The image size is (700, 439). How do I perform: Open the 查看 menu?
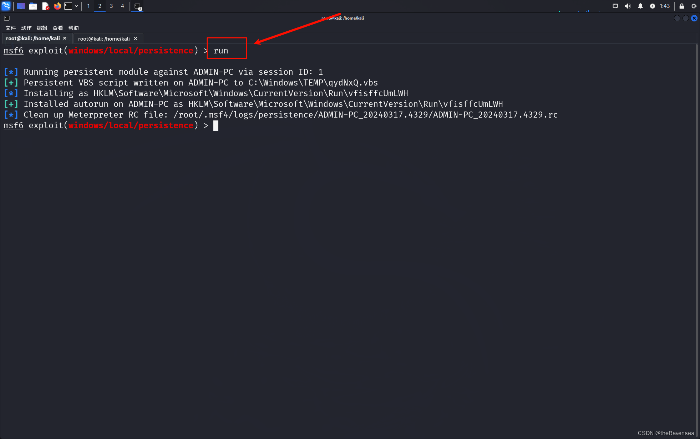[58, 28]
